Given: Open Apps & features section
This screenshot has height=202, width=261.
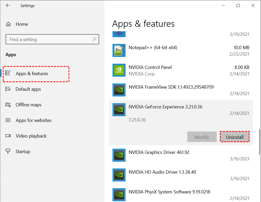Looking at the screenshot, I should (x=32, y=74).
